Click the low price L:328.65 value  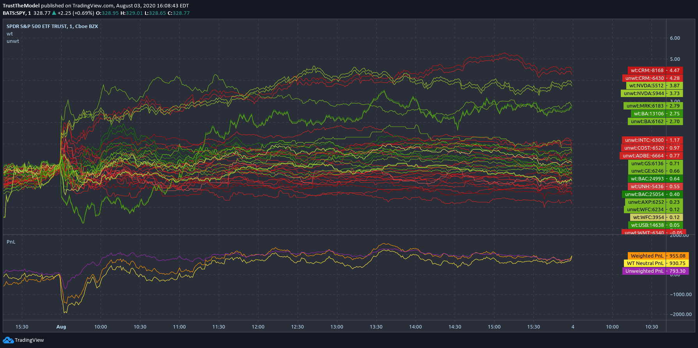pyautogui.click(x=155, y=13)
